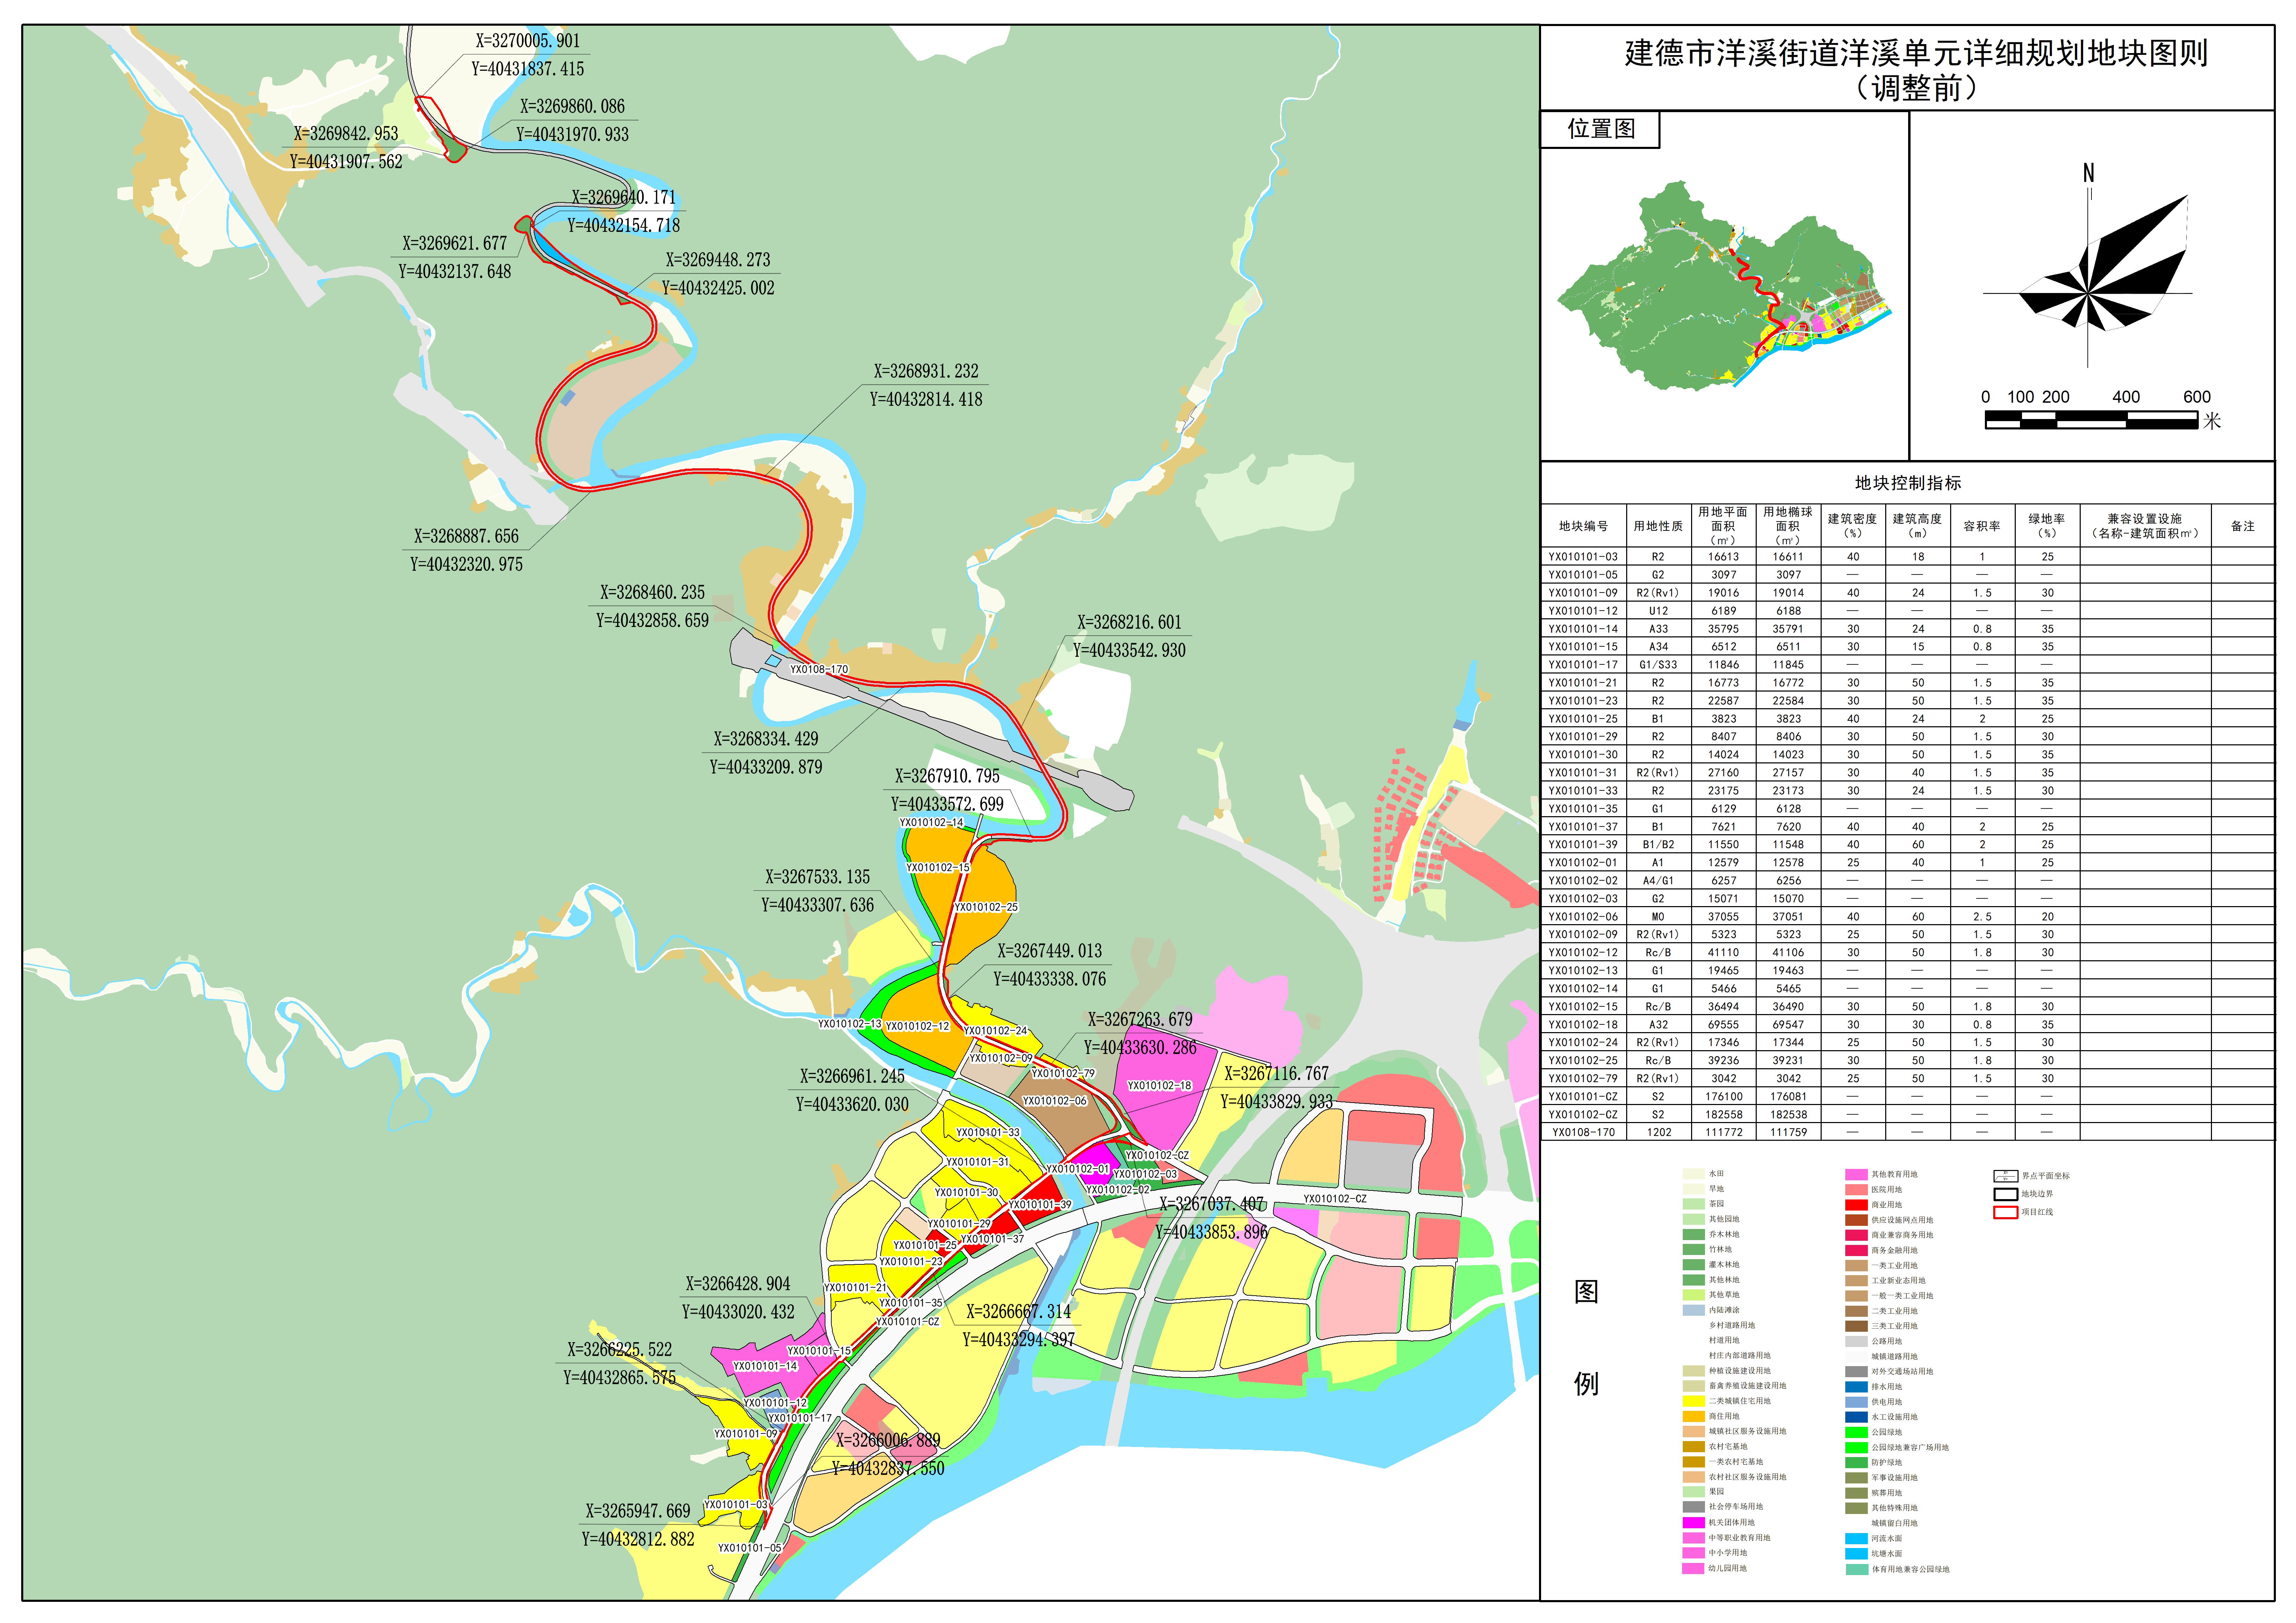Click the map title 建德市洋溪街道洋溪单元详细规划地块图则
This screenshot has width=2296, height=1623.
tap(1915, 53)
